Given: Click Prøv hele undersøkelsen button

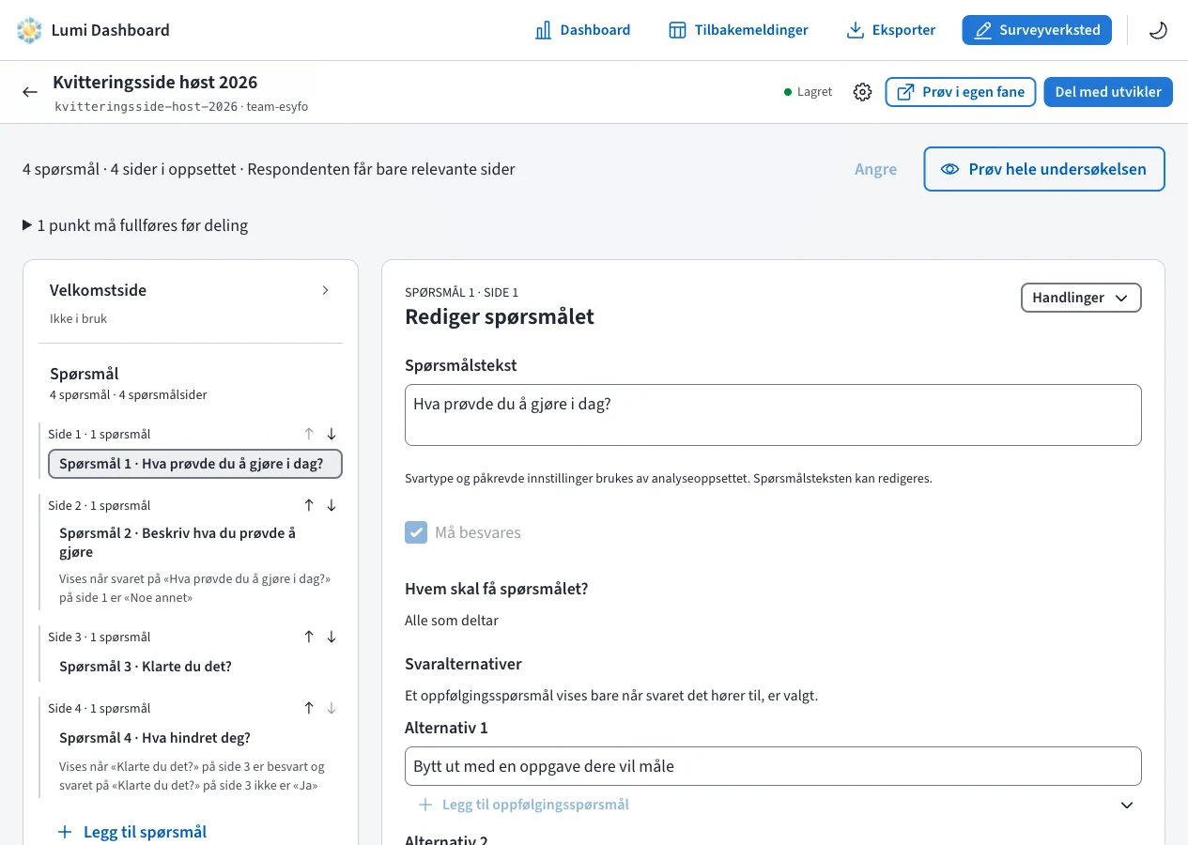Looking at the screenshot, I should point(1044,169).
